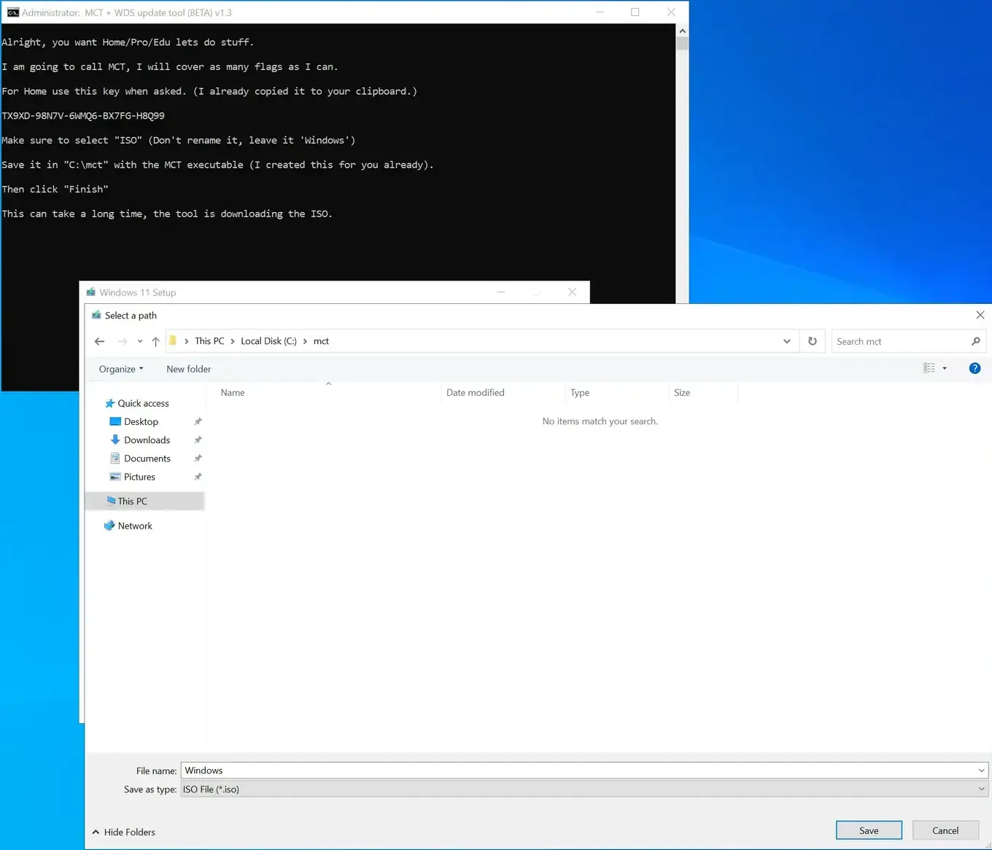Image resolution: width=992 pixels, height=850 pixels.
Task: Maximize the MCT + WDS update tool window
Action: click(635, 12)
